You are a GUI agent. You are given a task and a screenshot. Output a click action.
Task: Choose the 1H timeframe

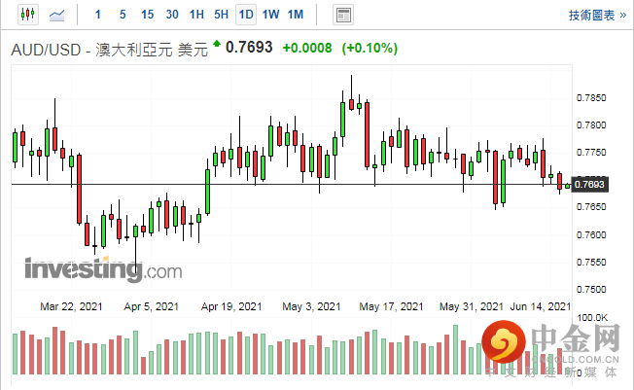[x=196, y=15]
